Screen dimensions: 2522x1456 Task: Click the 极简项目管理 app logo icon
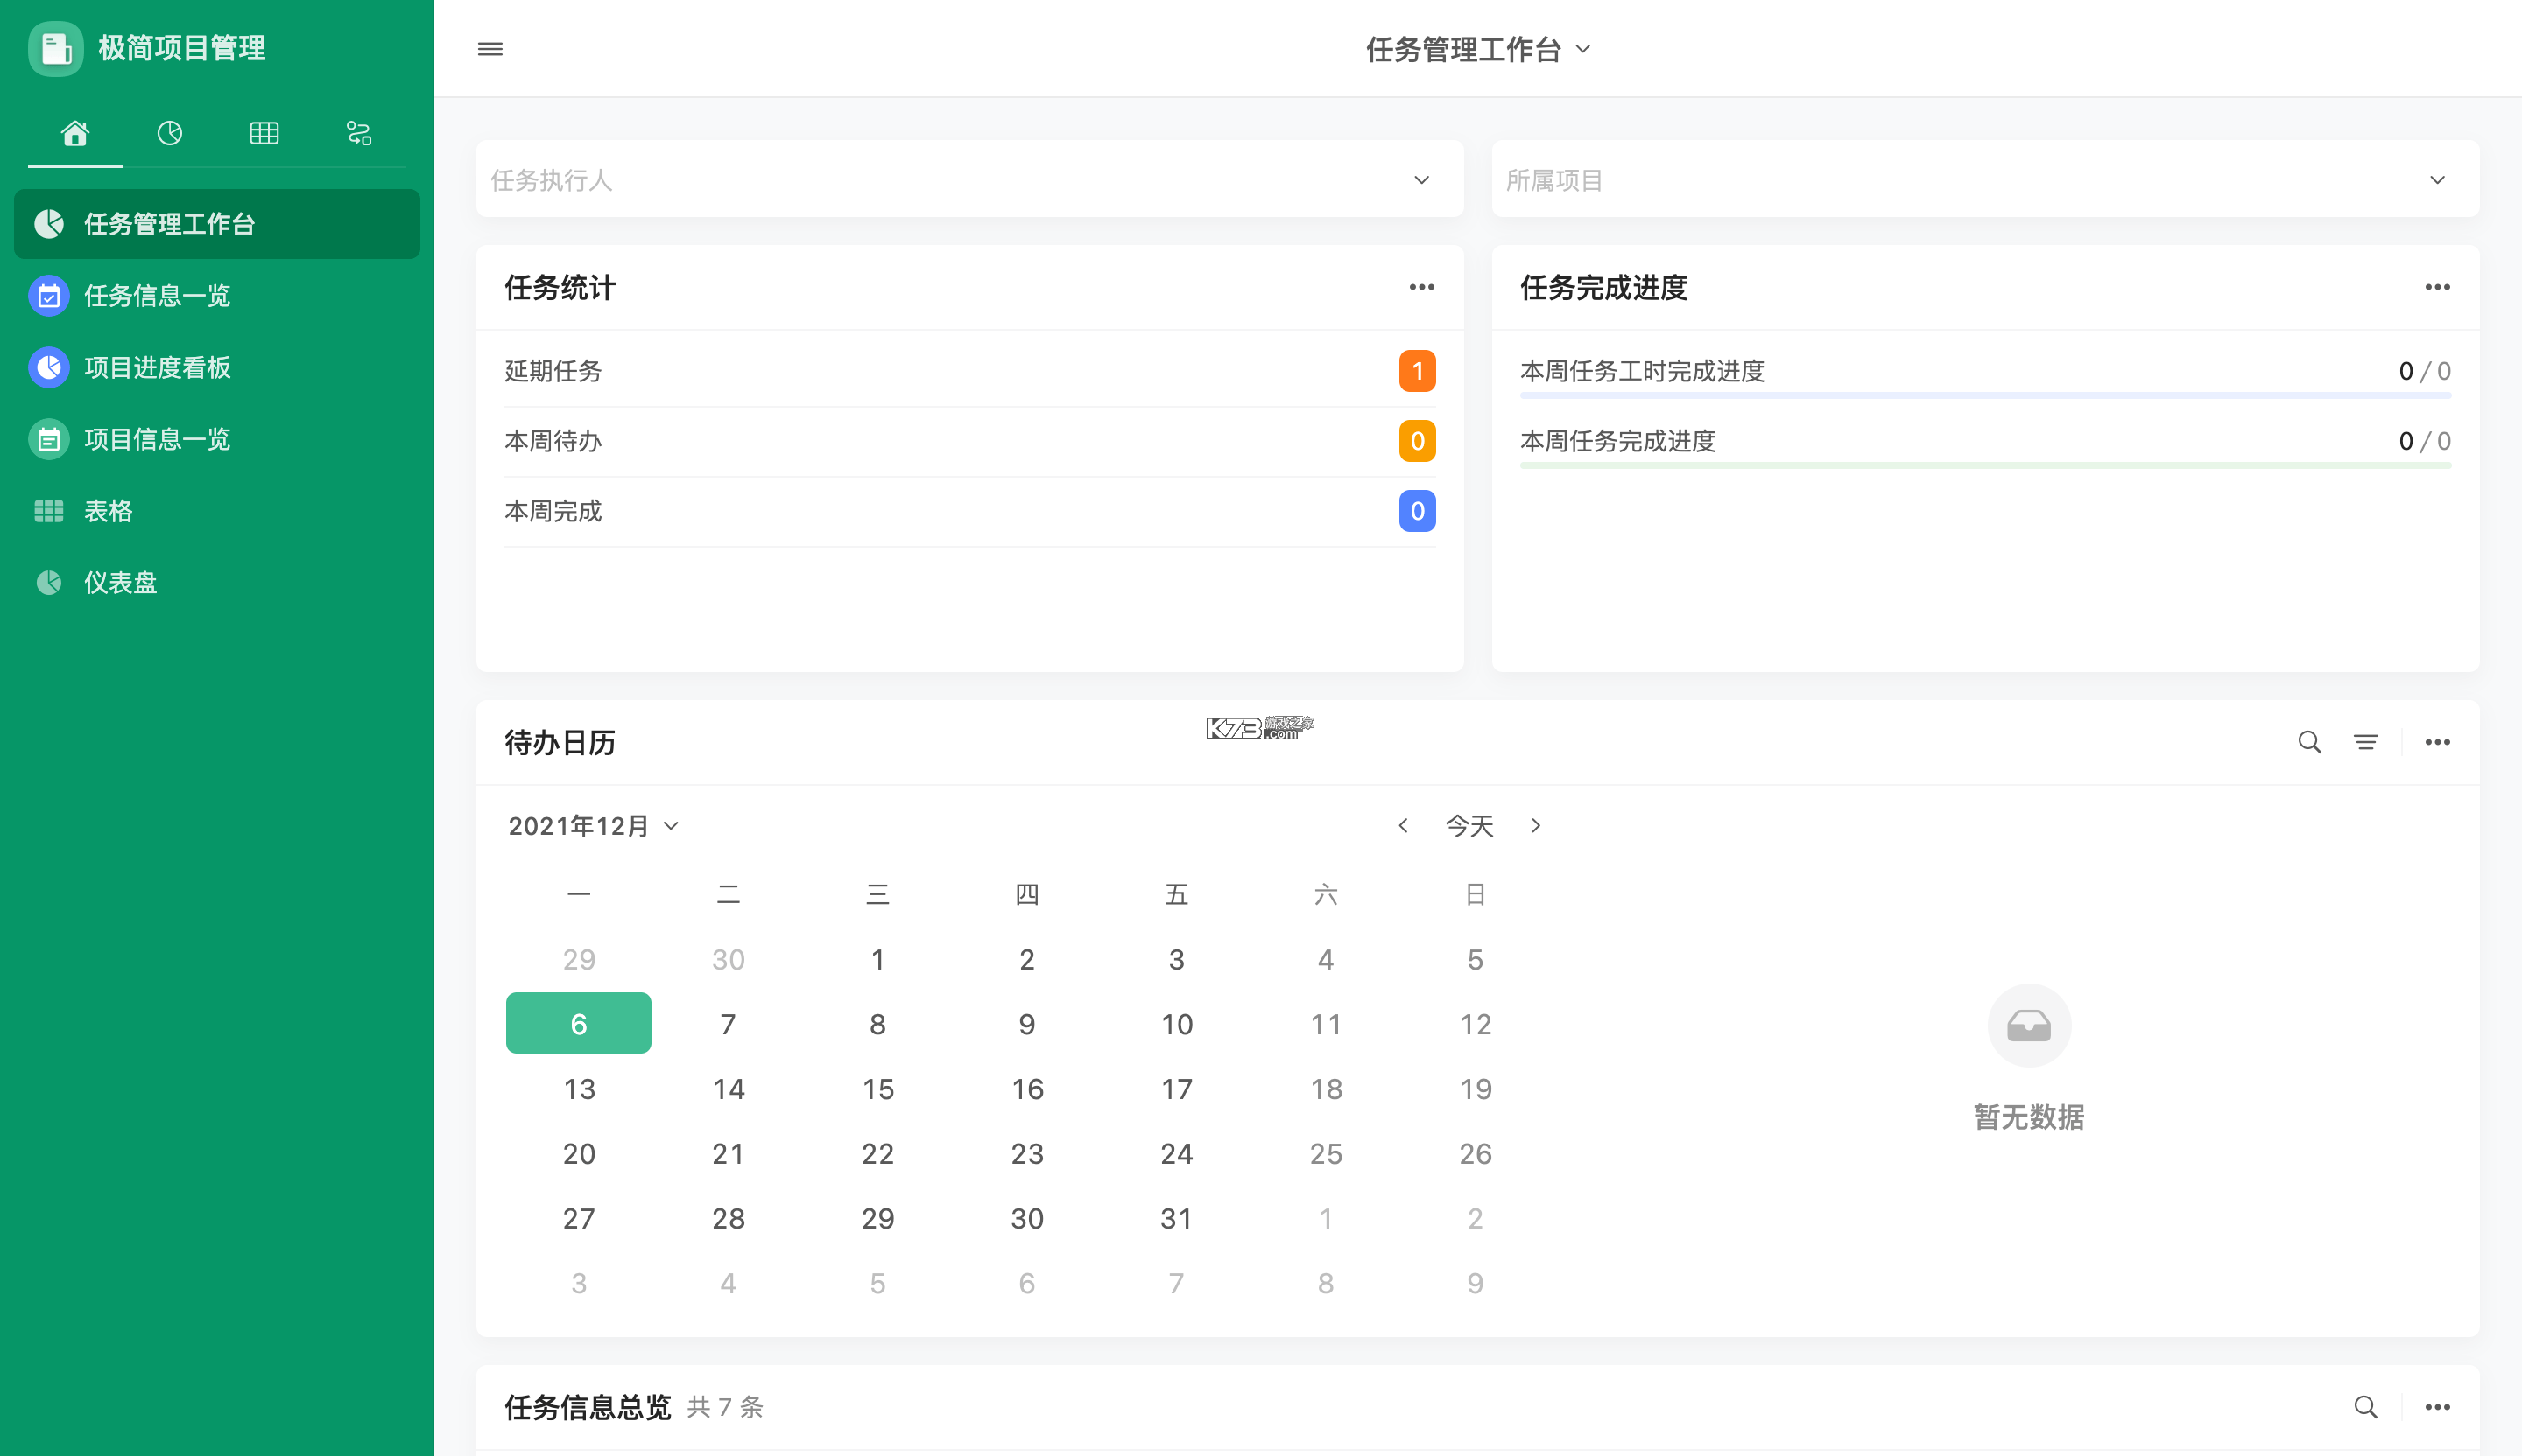[56, 48]
